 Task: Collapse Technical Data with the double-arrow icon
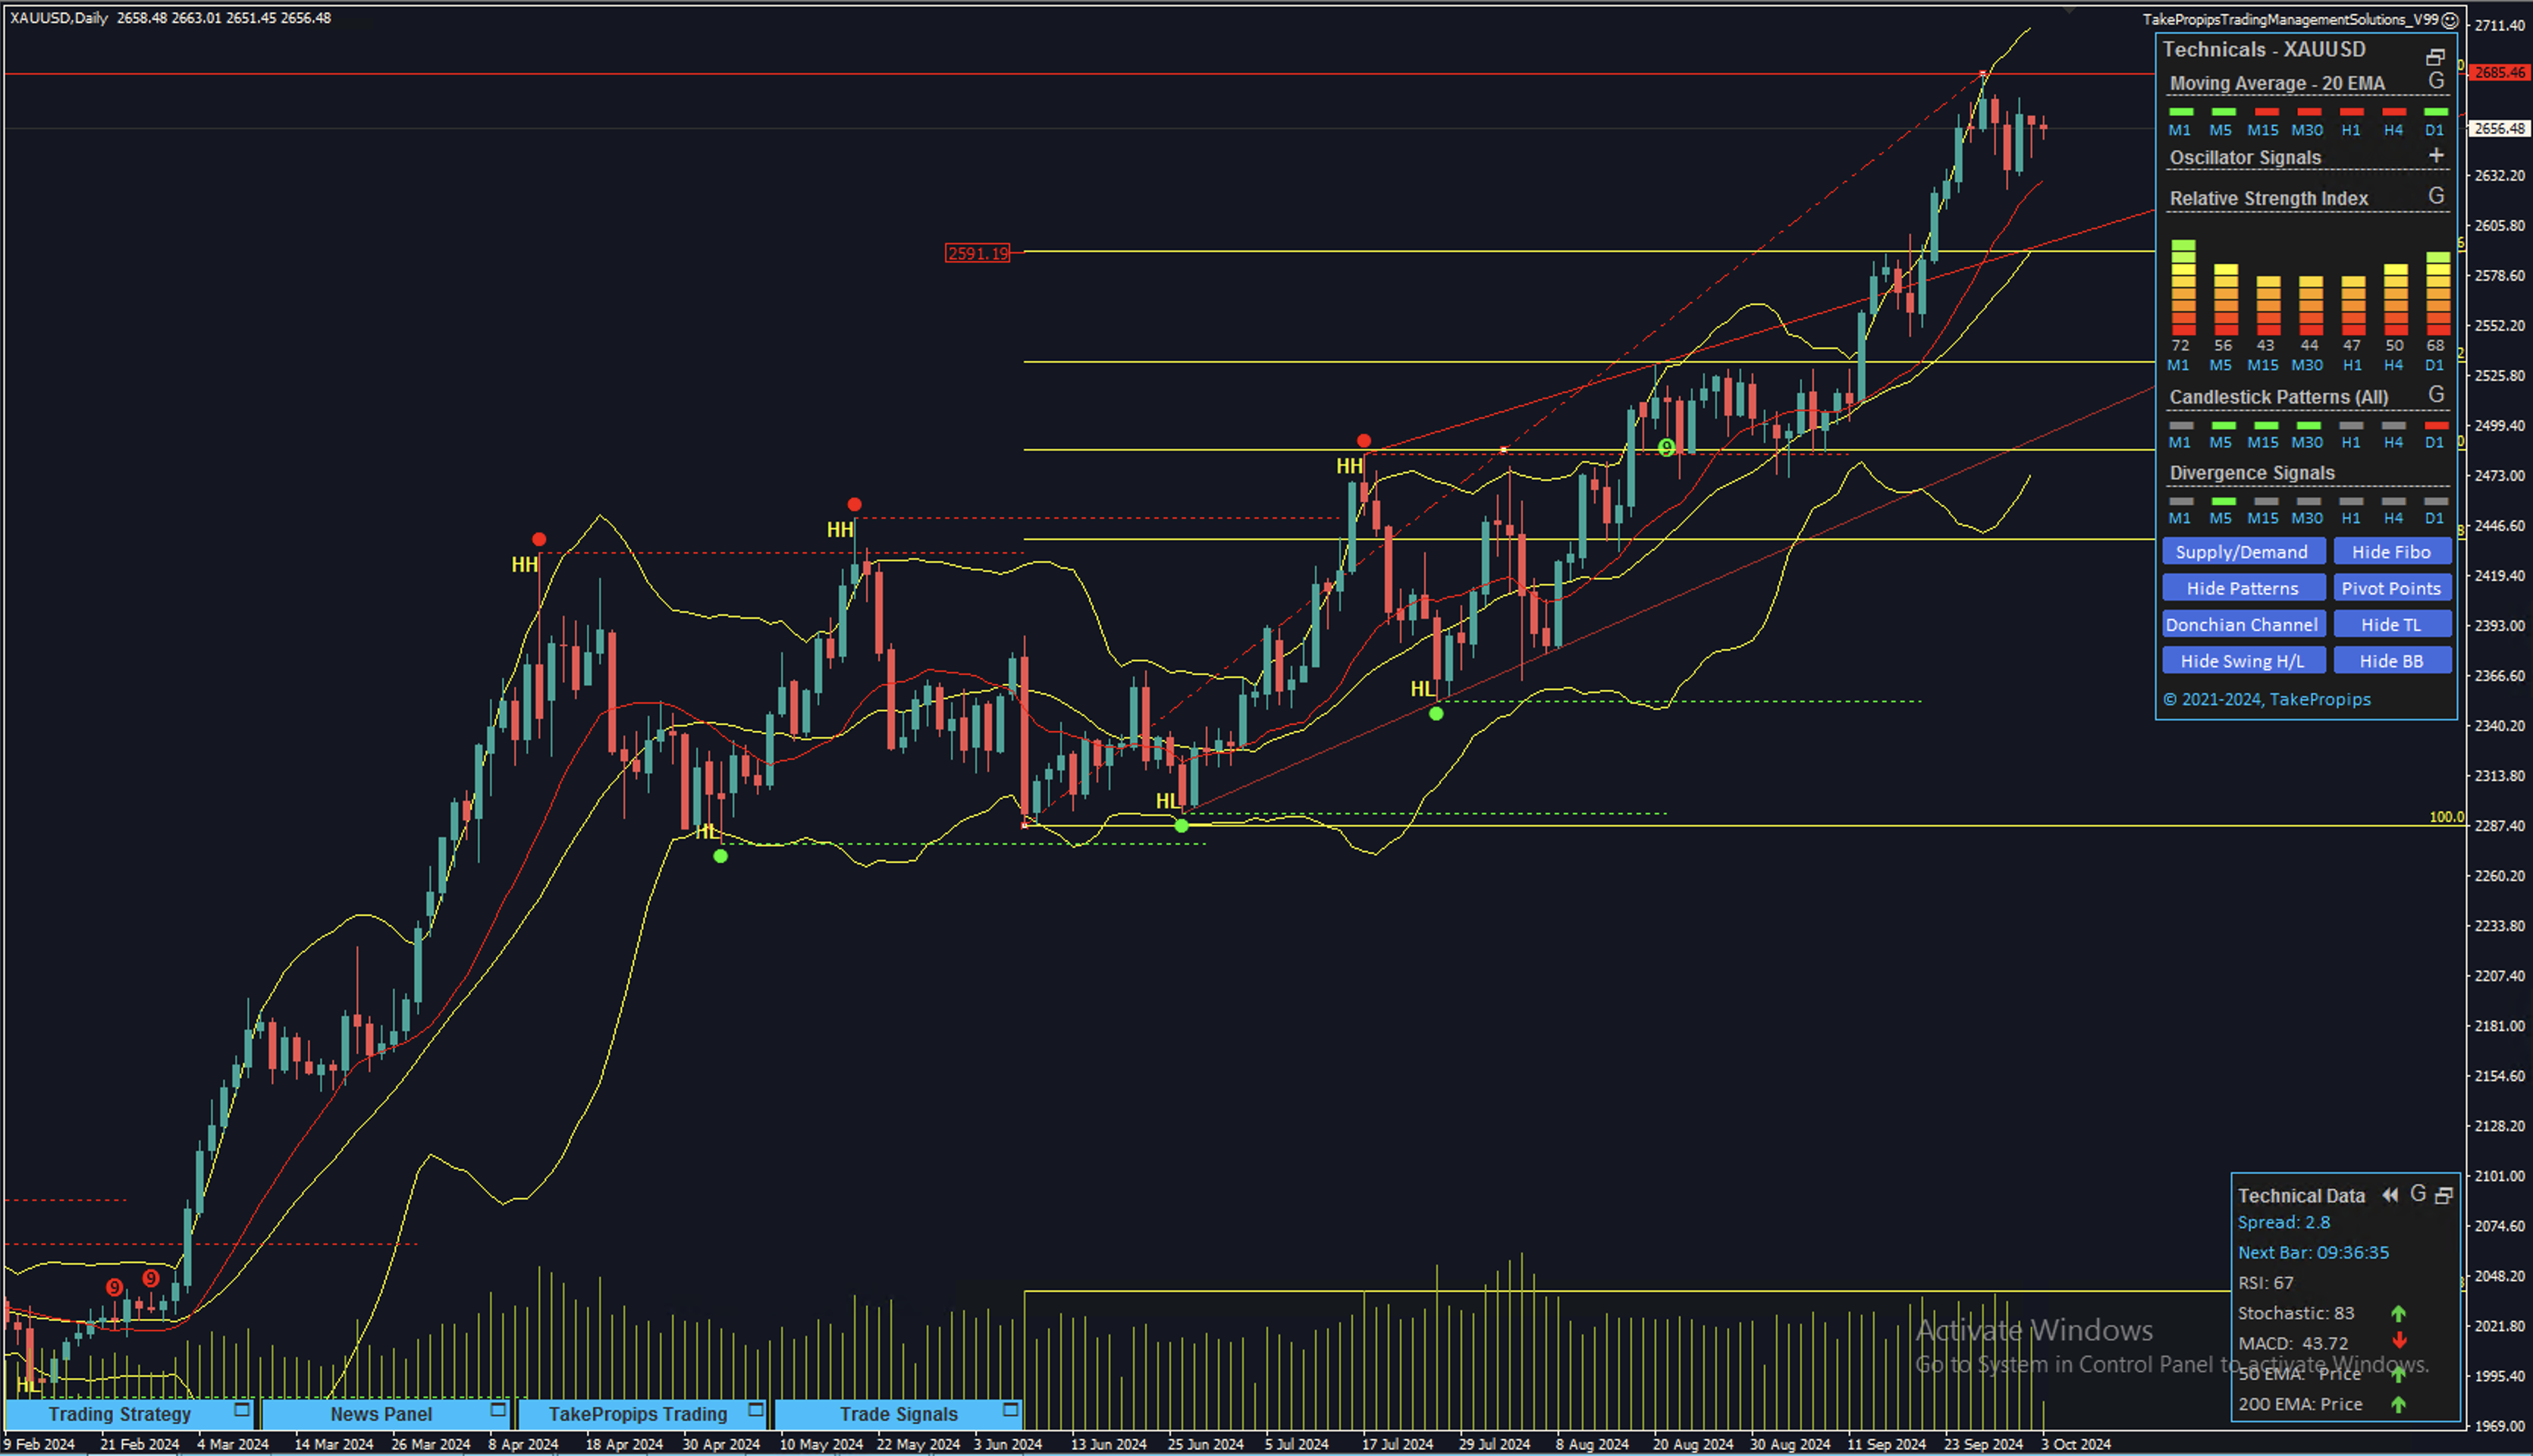[2390, 1195]
